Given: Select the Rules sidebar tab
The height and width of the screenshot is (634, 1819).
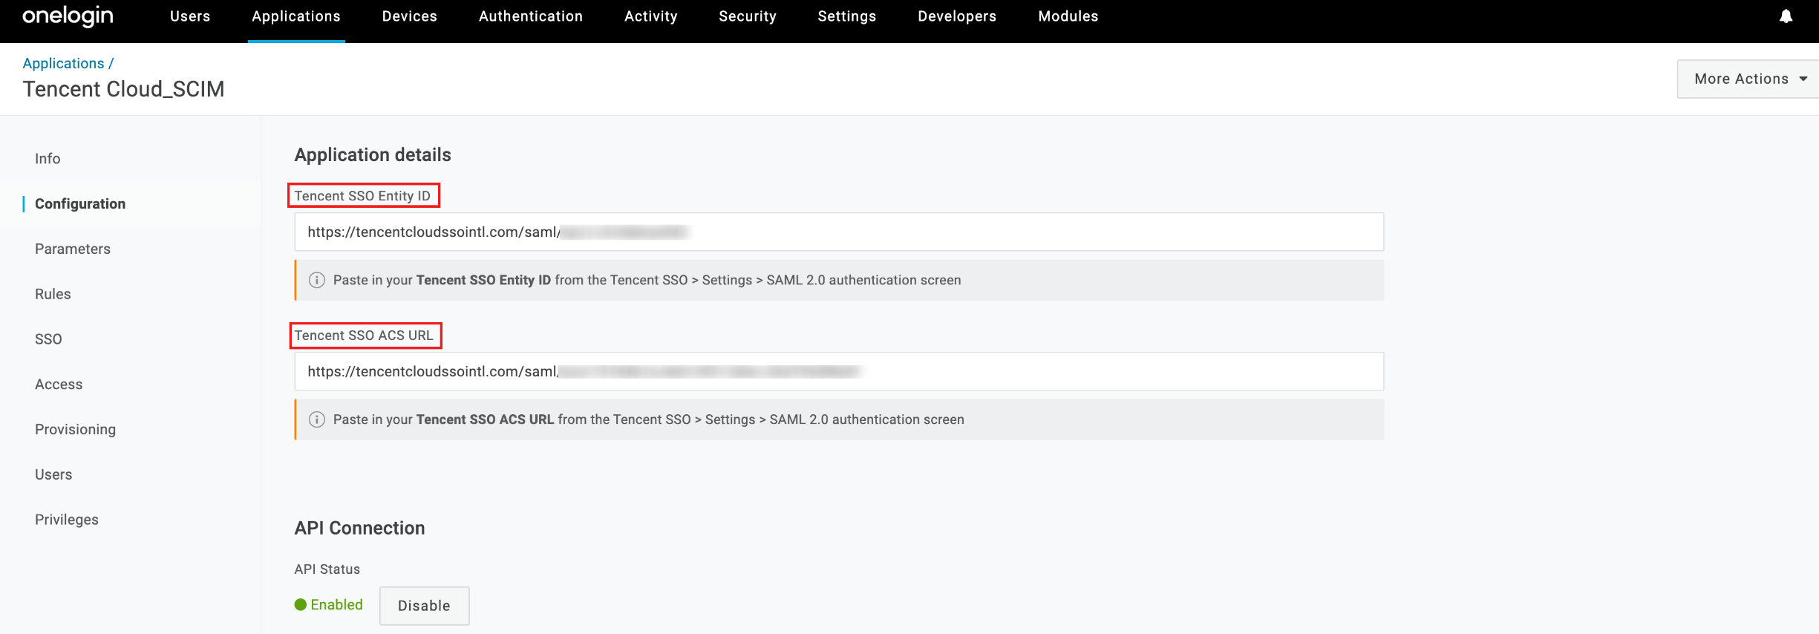Looking at the screenshot, I should pos(53,294).
